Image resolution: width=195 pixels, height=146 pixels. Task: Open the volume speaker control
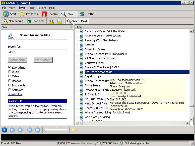74,130
